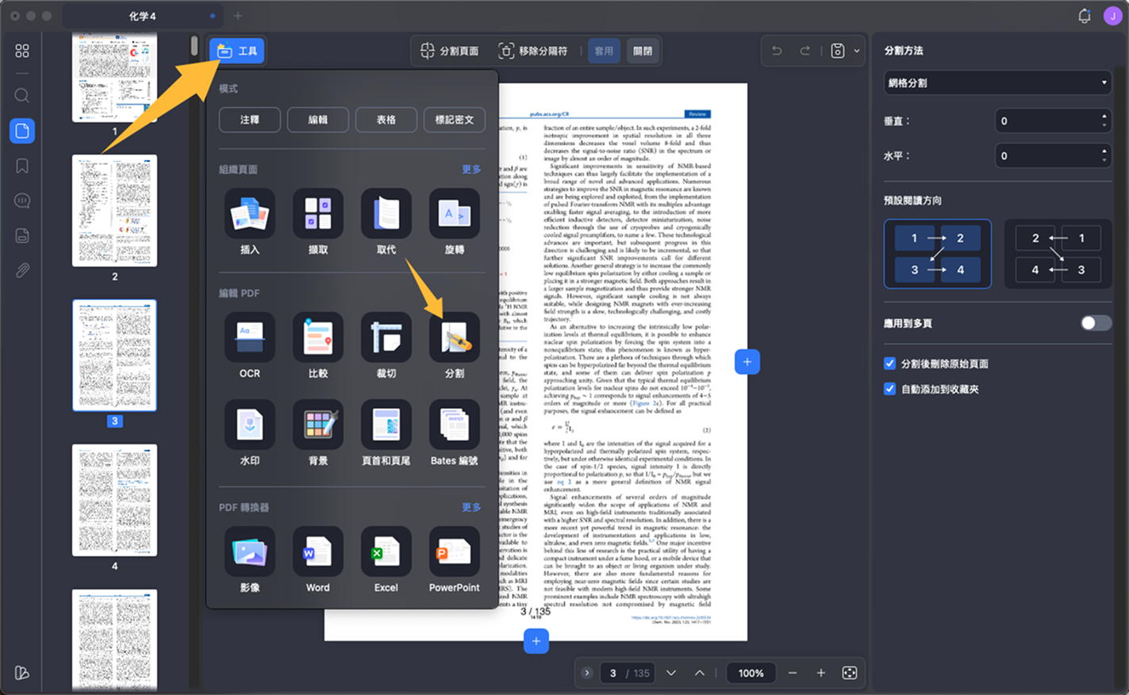
Task: Go to next page with down chevron
Action: pos(671,673)
